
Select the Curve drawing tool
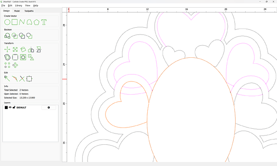point(29,22)
